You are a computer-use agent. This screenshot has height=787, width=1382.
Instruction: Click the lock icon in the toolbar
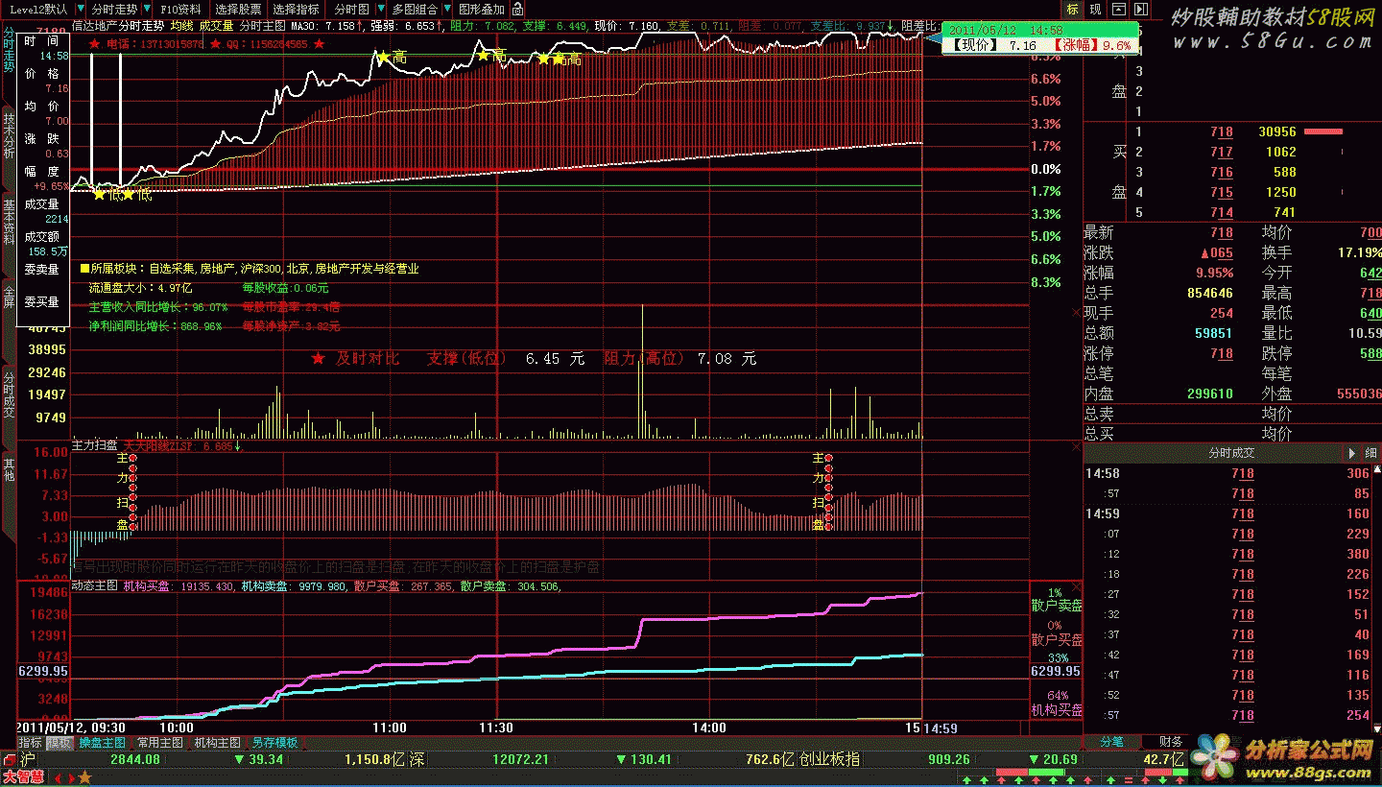pos(516,9)
